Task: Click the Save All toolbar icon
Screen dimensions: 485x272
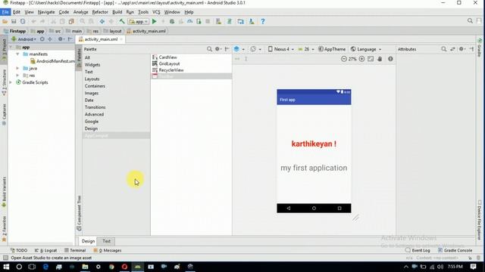Action: [14, 21]
